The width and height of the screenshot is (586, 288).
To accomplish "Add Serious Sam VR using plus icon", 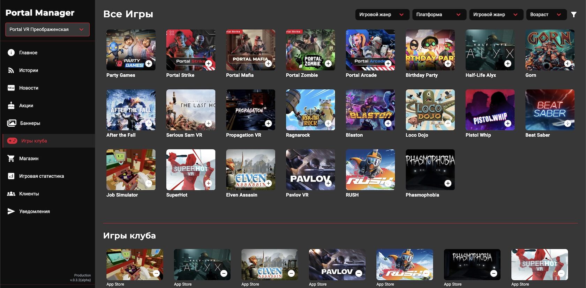I will (209, 123).
